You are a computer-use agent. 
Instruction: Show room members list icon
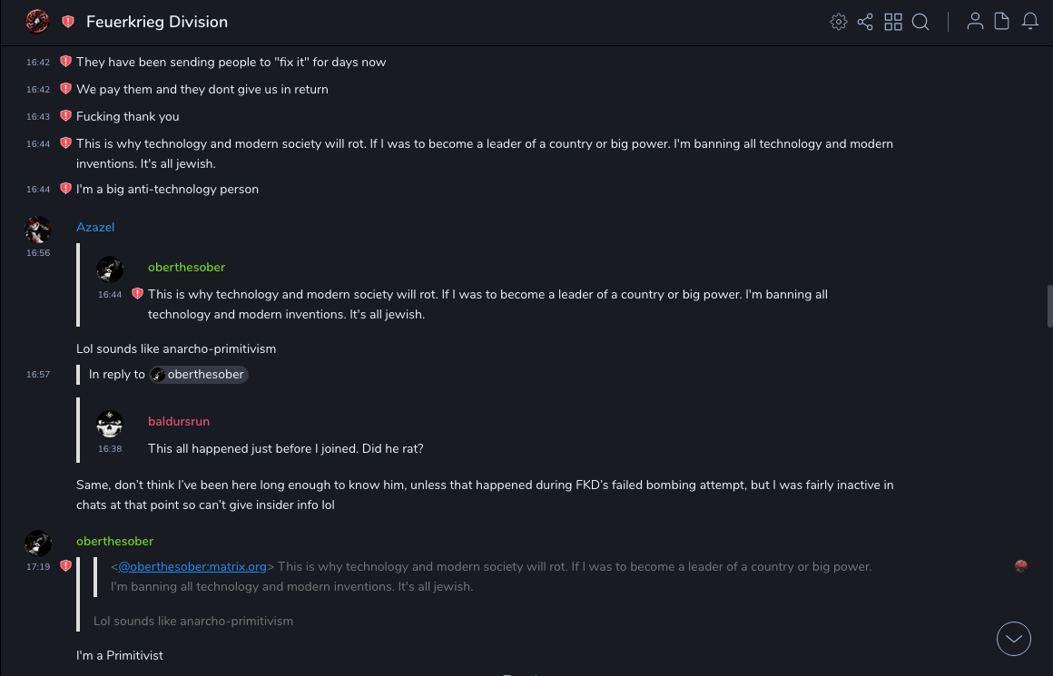[975, 22]
